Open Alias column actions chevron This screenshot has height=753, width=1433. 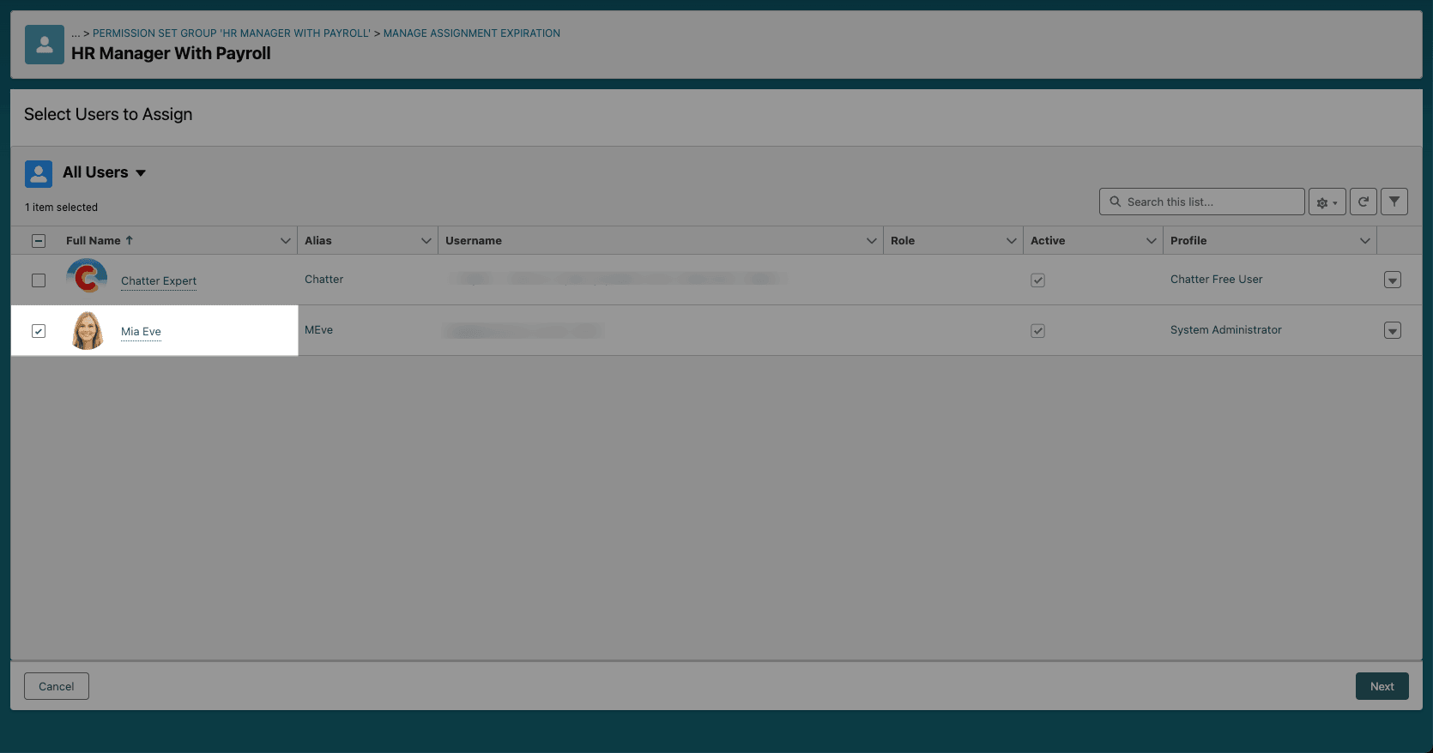(x=426, y=241)
